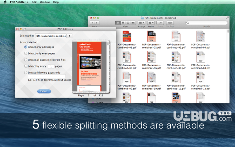Image resolution: width=235 pixels, height=147 pixels.
Task: Select PDF-Documents-combined-06.pdf file icon
Action: [151, 57]
